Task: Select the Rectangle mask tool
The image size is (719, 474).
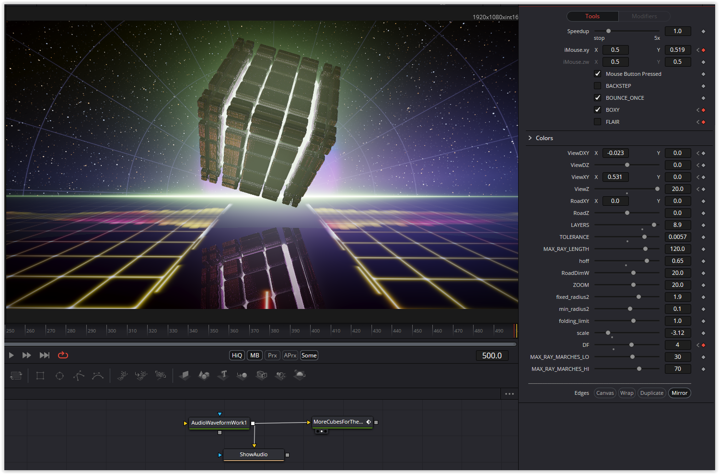Action: point(40,376)
